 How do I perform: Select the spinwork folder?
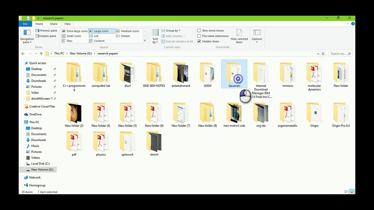pyautogui.click(x=127, y=144)
